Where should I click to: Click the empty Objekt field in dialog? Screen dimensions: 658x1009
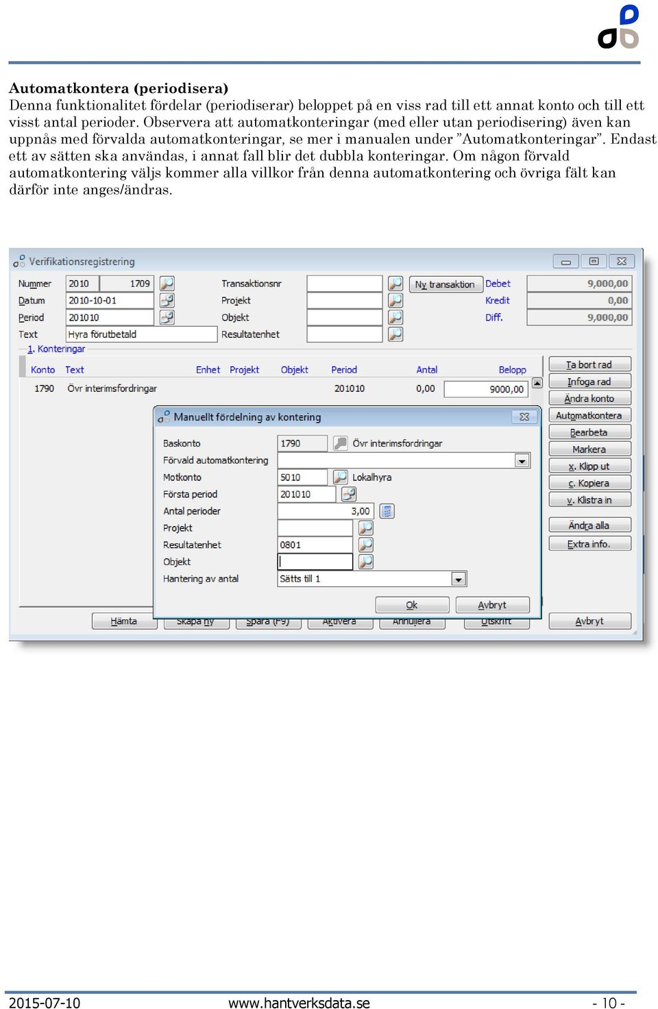(x=315, y=562)
